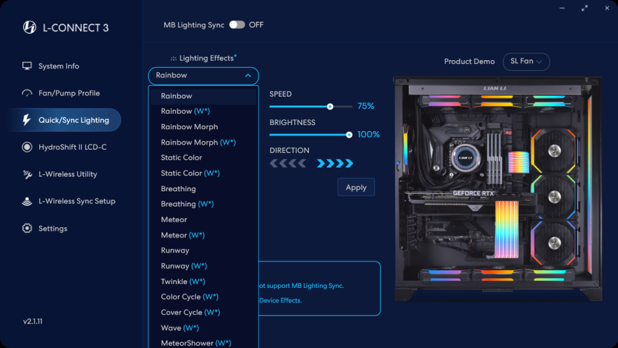Click the L-Wireless Utility wrench icon
The height and width of the screenshot is (348, 618).
(x=27, y=174)
